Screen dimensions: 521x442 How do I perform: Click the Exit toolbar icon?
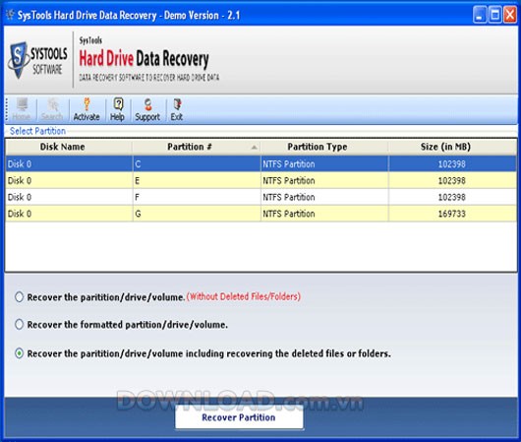click(177, 109)
